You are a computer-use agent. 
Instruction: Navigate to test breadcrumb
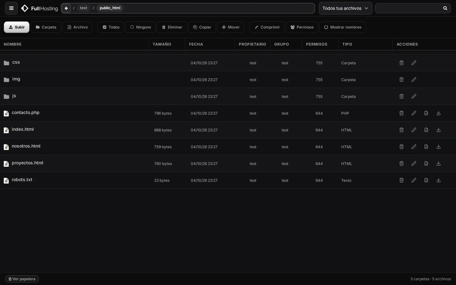coord(84,8)
